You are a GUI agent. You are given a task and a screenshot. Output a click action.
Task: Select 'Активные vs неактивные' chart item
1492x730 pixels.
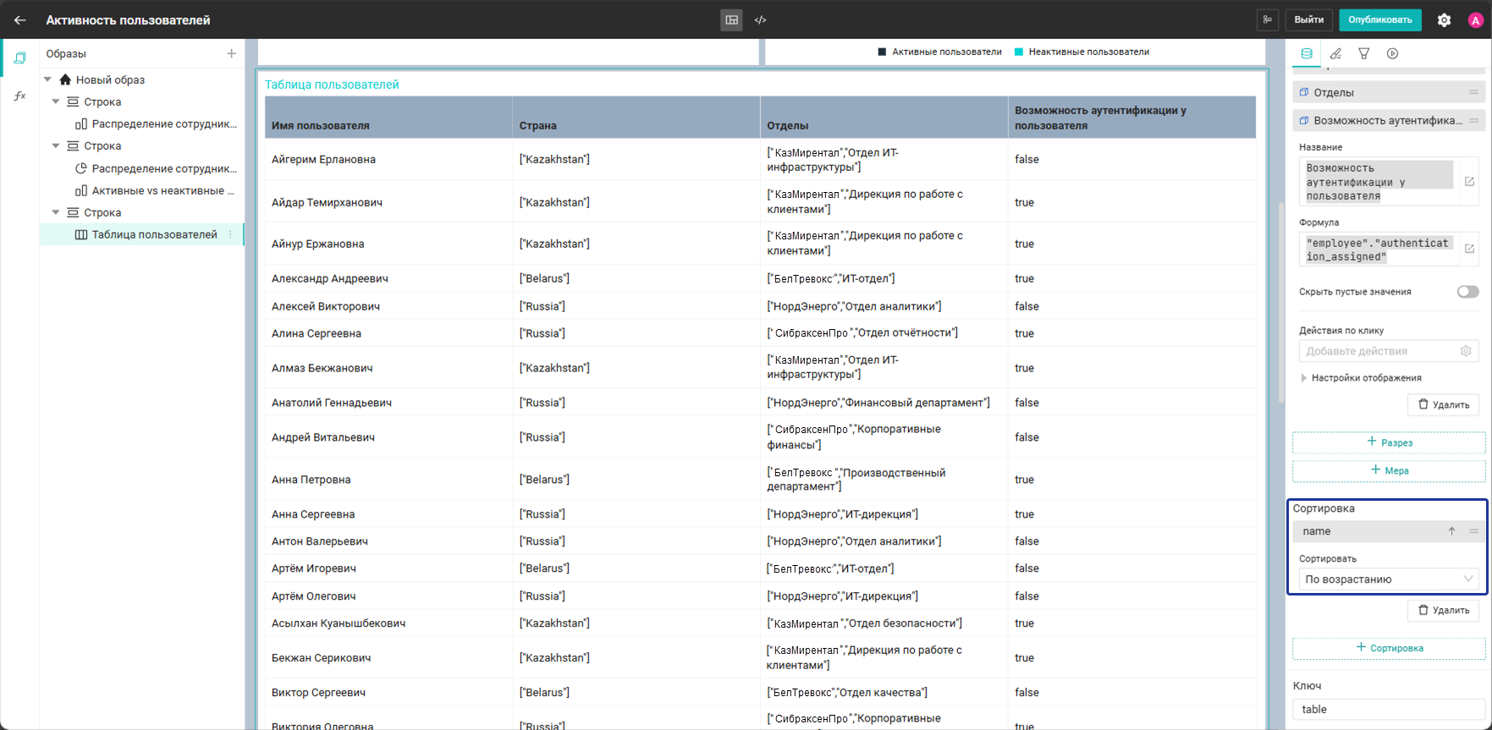(163, 190)
